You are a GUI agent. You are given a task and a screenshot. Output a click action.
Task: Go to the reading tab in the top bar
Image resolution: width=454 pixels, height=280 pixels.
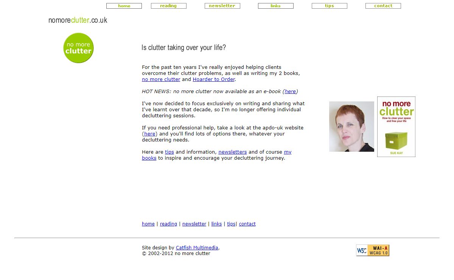(x=168, y=6)
